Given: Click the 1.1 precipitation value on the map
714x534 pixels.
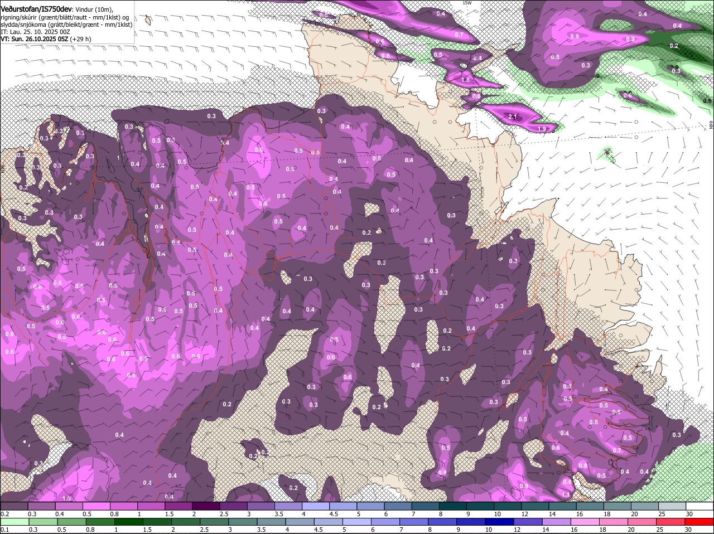Looking at the screenshot, I should (x=566, y=494).
